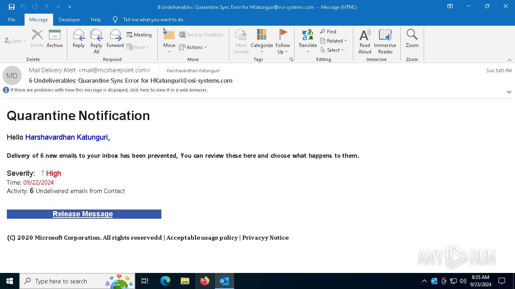Open the Help tab
The width and height of the screenshot is (515, 289).
[96, 20]
